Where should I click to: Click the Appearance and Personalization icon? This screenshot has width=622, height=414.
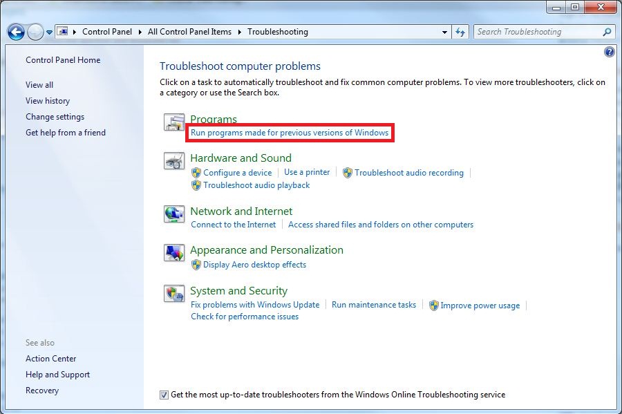[174, 252]
